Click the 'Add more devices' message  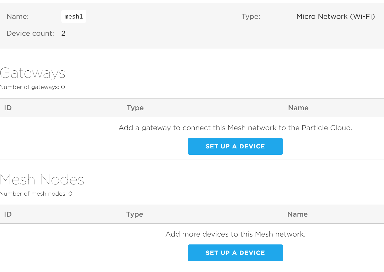(235, 234)
